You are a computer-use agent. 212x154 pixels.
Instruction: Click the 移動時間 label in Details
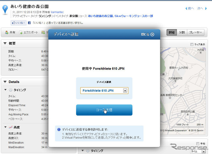[14, 101]
